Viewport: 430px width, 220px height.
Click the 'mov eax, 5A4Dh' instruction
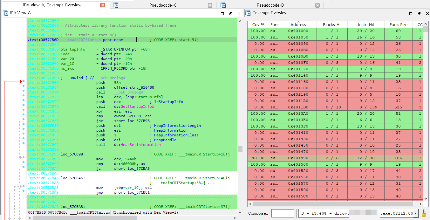116,159
